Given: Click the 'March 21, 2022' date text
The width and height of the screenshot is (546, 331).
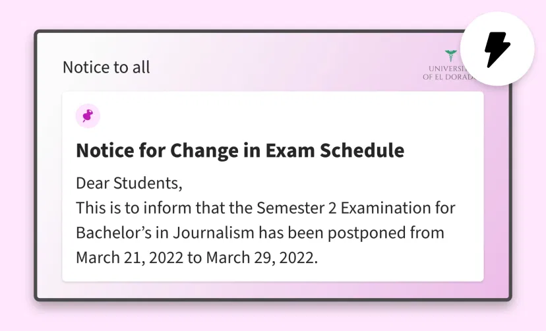Looking at the screenshot, I should pyautogui.click(x=129, y=258).
